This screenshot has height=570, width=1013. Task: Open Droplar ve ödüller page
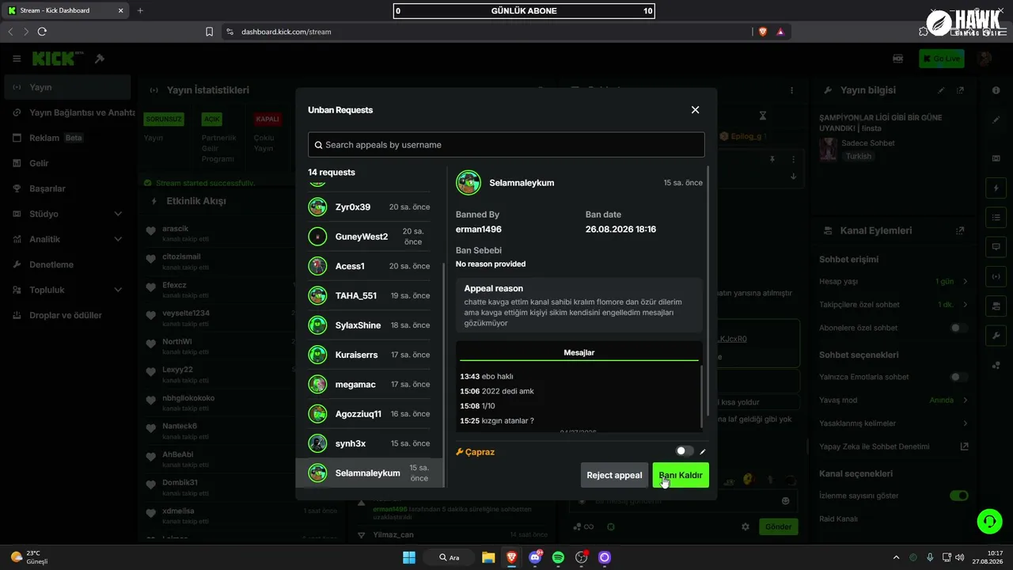coord(67,315)
